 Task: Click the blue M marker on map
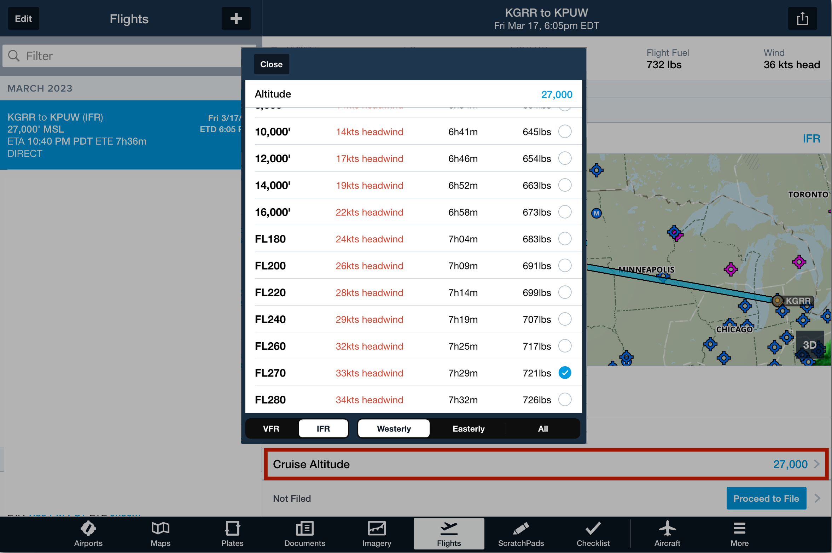596,213
